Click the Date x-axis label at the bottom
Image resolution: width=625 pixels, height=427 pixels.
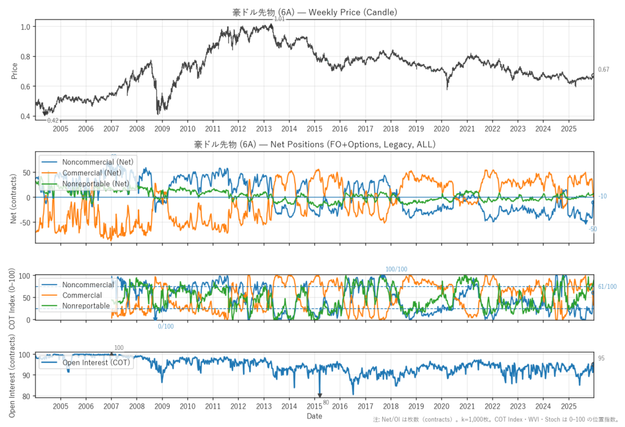point(314,416)
